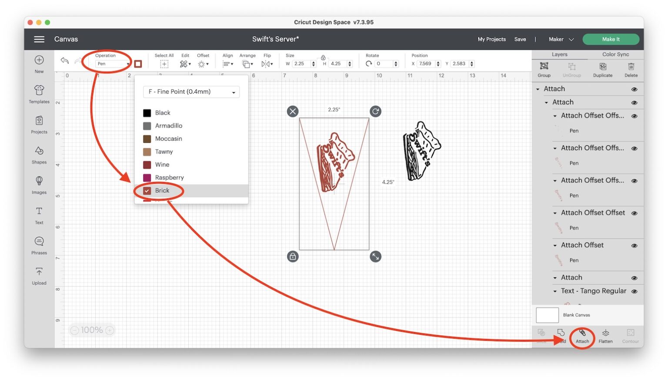Open the Operation dropdown set to Pen

(x=111, y=63)
